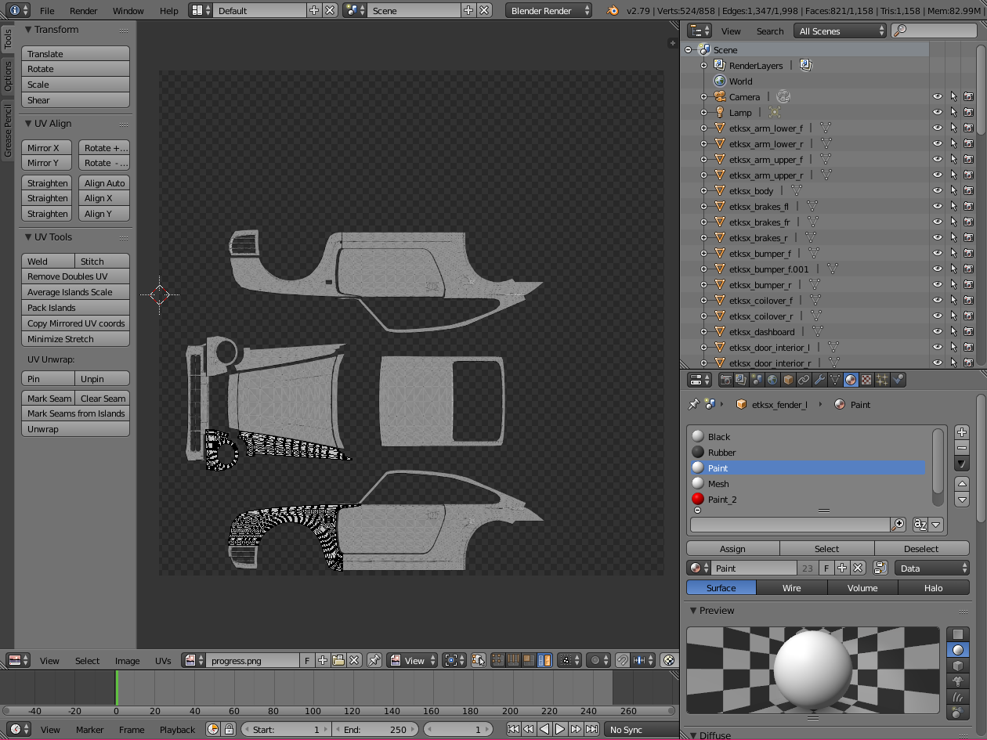The width and height of the screenshot is (987, 740).
Task: Select the Paint_2 red material slot
Action: [x=722, y=500]
